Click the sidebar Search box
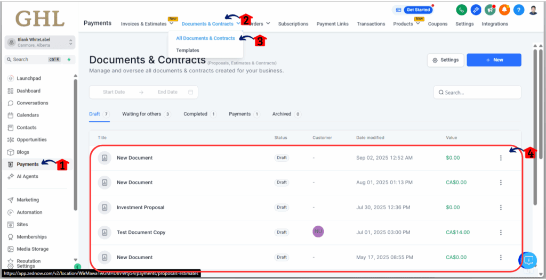The width and height of the screenshot is (546, 280). (x=34, y=60)
